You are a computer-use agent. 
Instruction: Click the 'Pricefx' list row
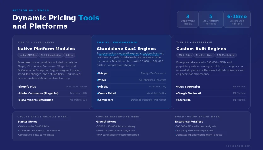tap(132, 87)
